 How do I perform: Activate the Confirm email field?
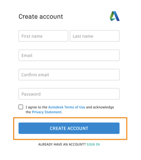[x=69, y=75]
